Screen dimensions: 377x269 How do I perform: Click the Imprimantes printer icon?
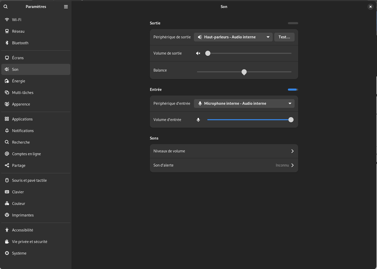7,215
